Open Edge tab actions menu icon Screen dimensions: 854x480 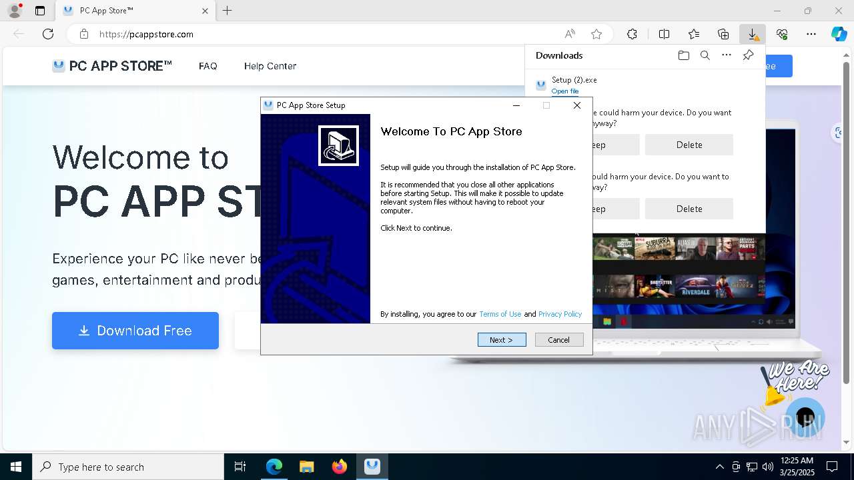tap(40, 11)
